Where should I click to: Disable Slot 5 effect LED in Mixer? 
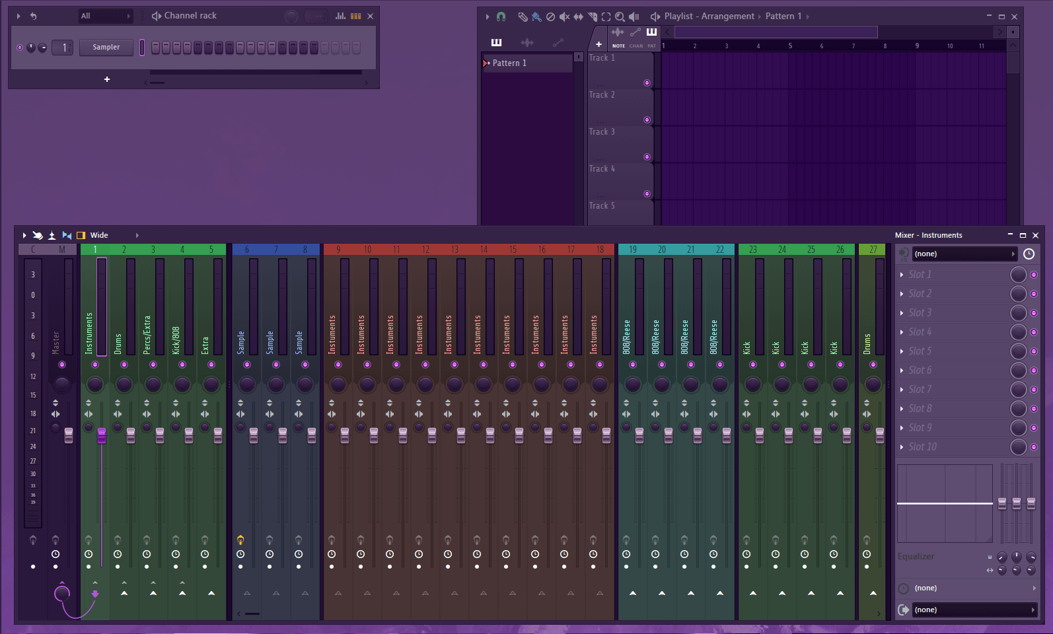1034,351
